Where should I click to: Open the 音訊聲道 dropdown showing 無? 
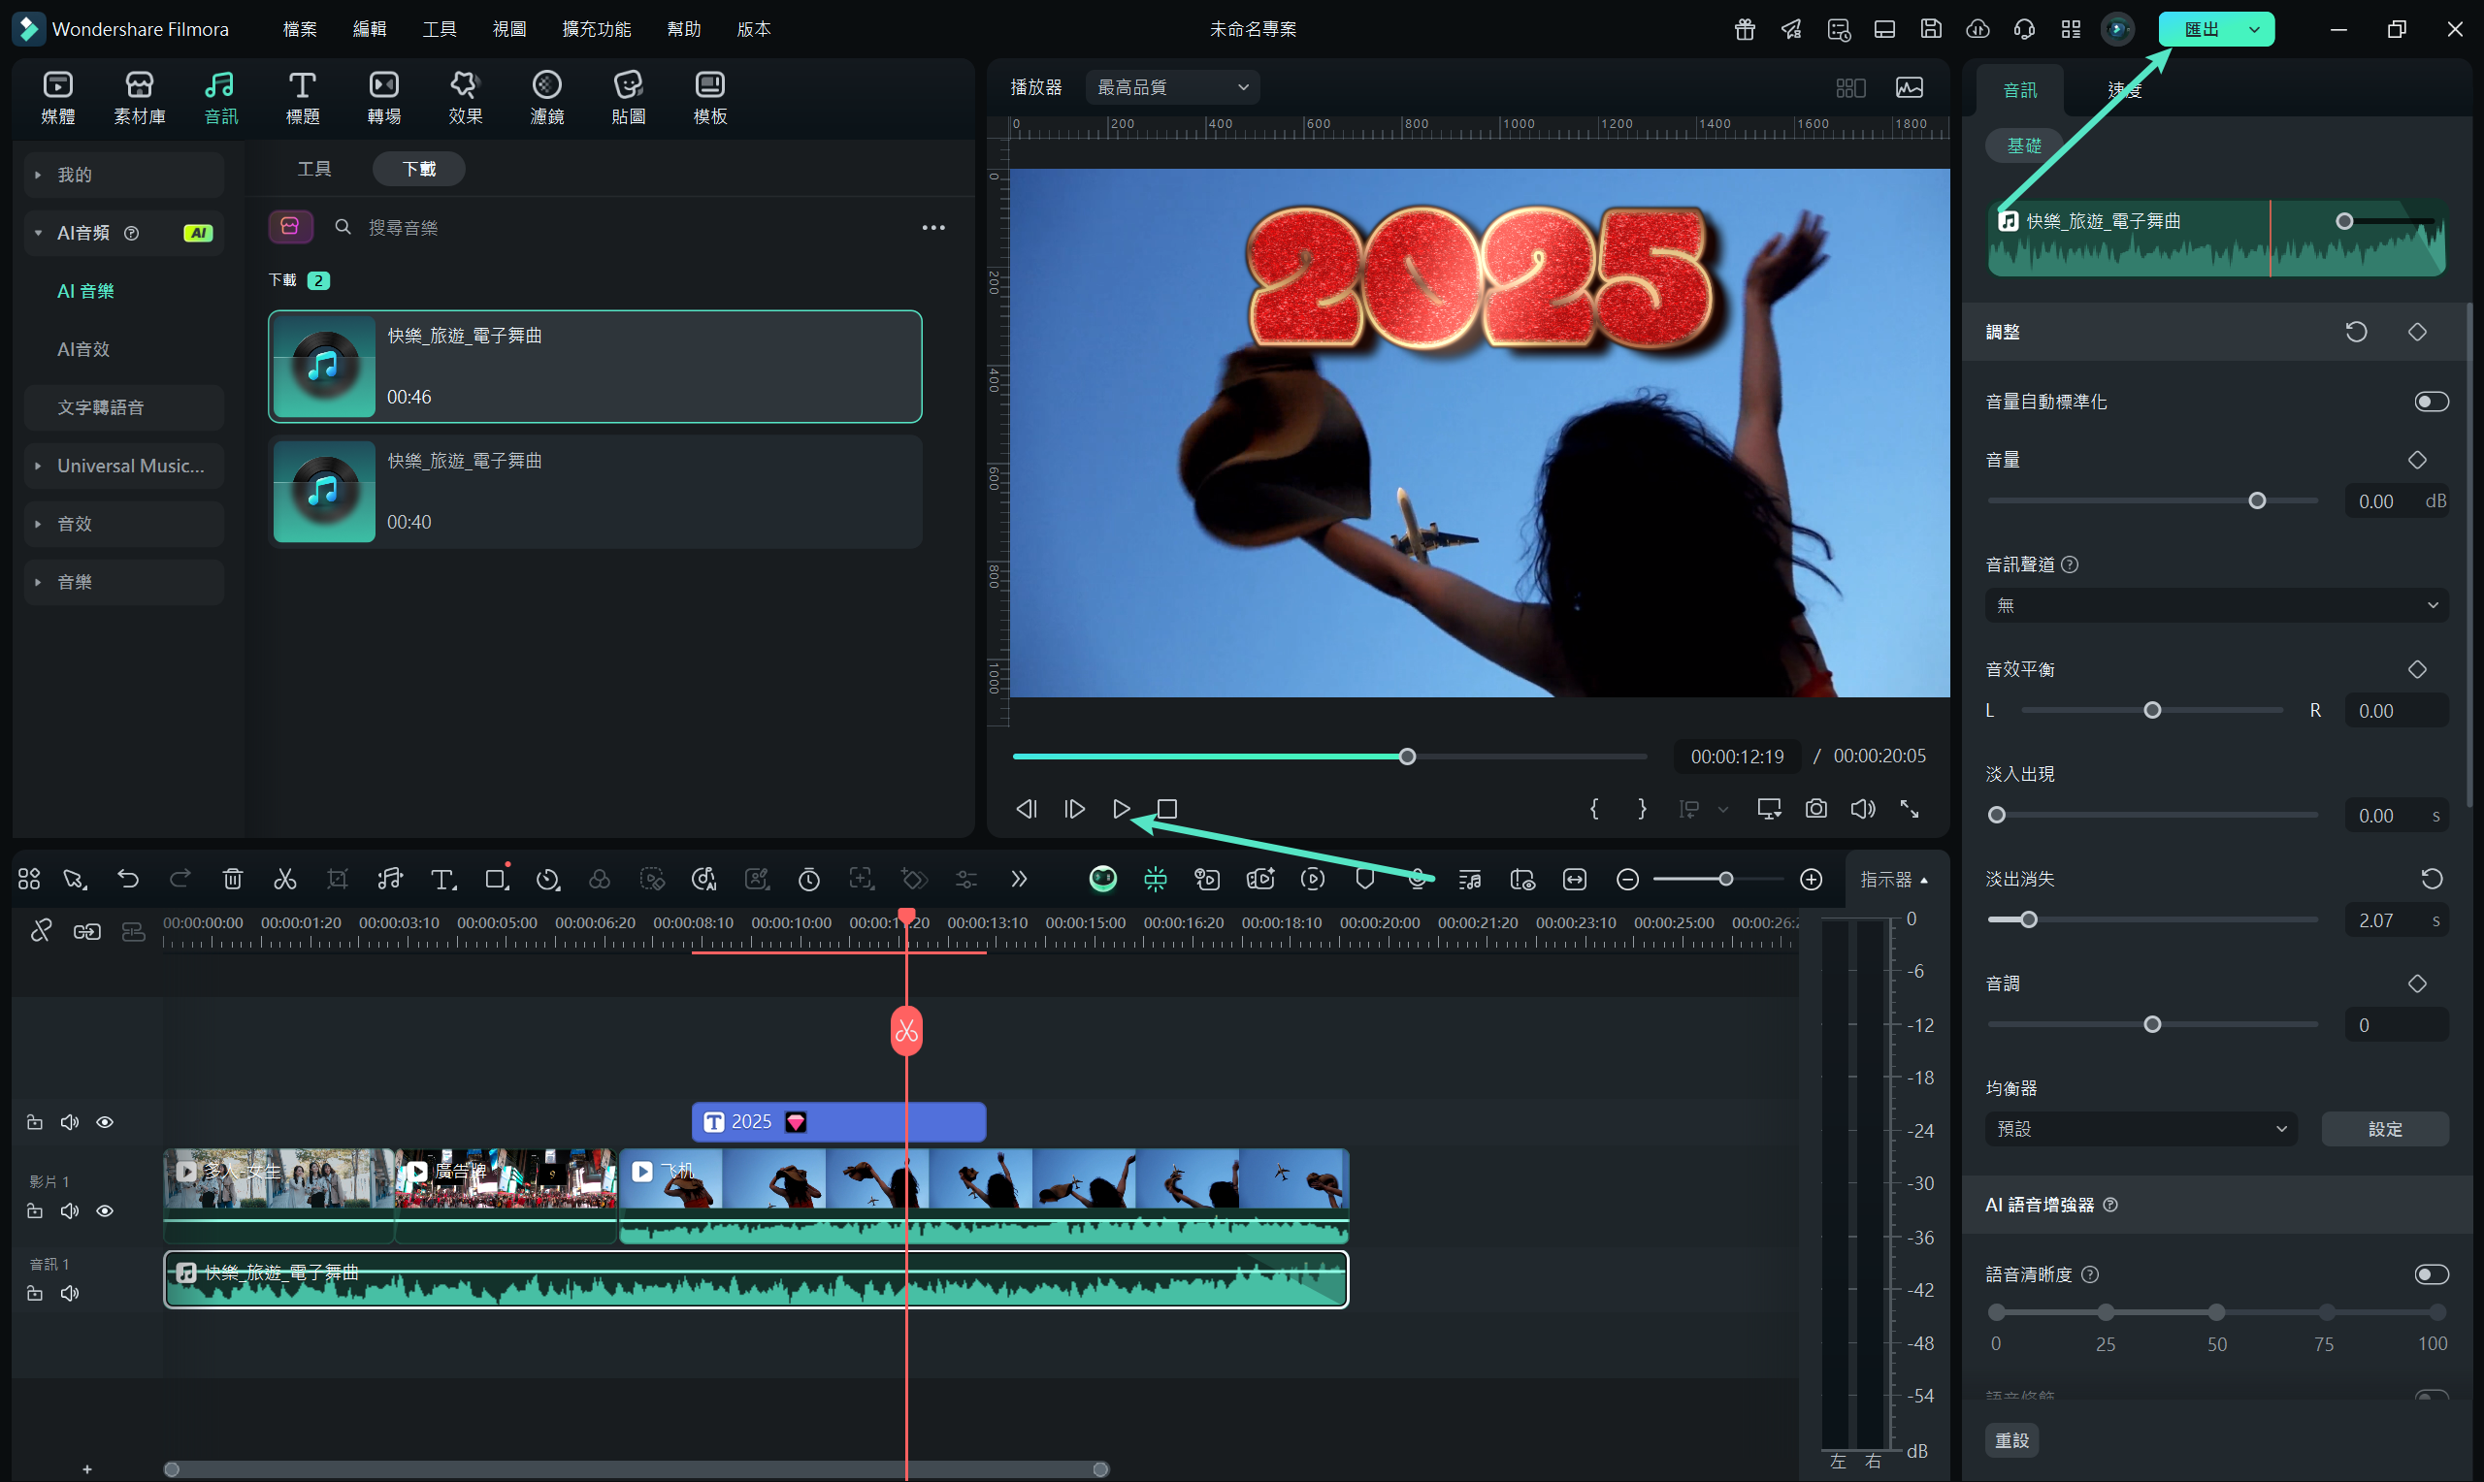(2216, 605)
